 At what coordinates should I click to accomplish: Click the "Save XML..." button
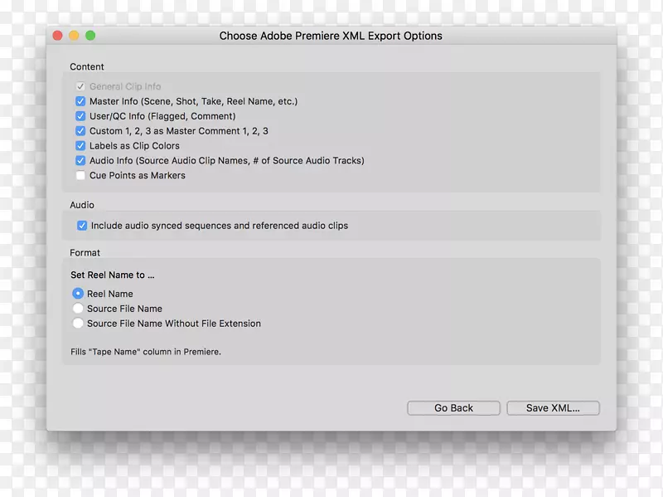coord(553,407)
